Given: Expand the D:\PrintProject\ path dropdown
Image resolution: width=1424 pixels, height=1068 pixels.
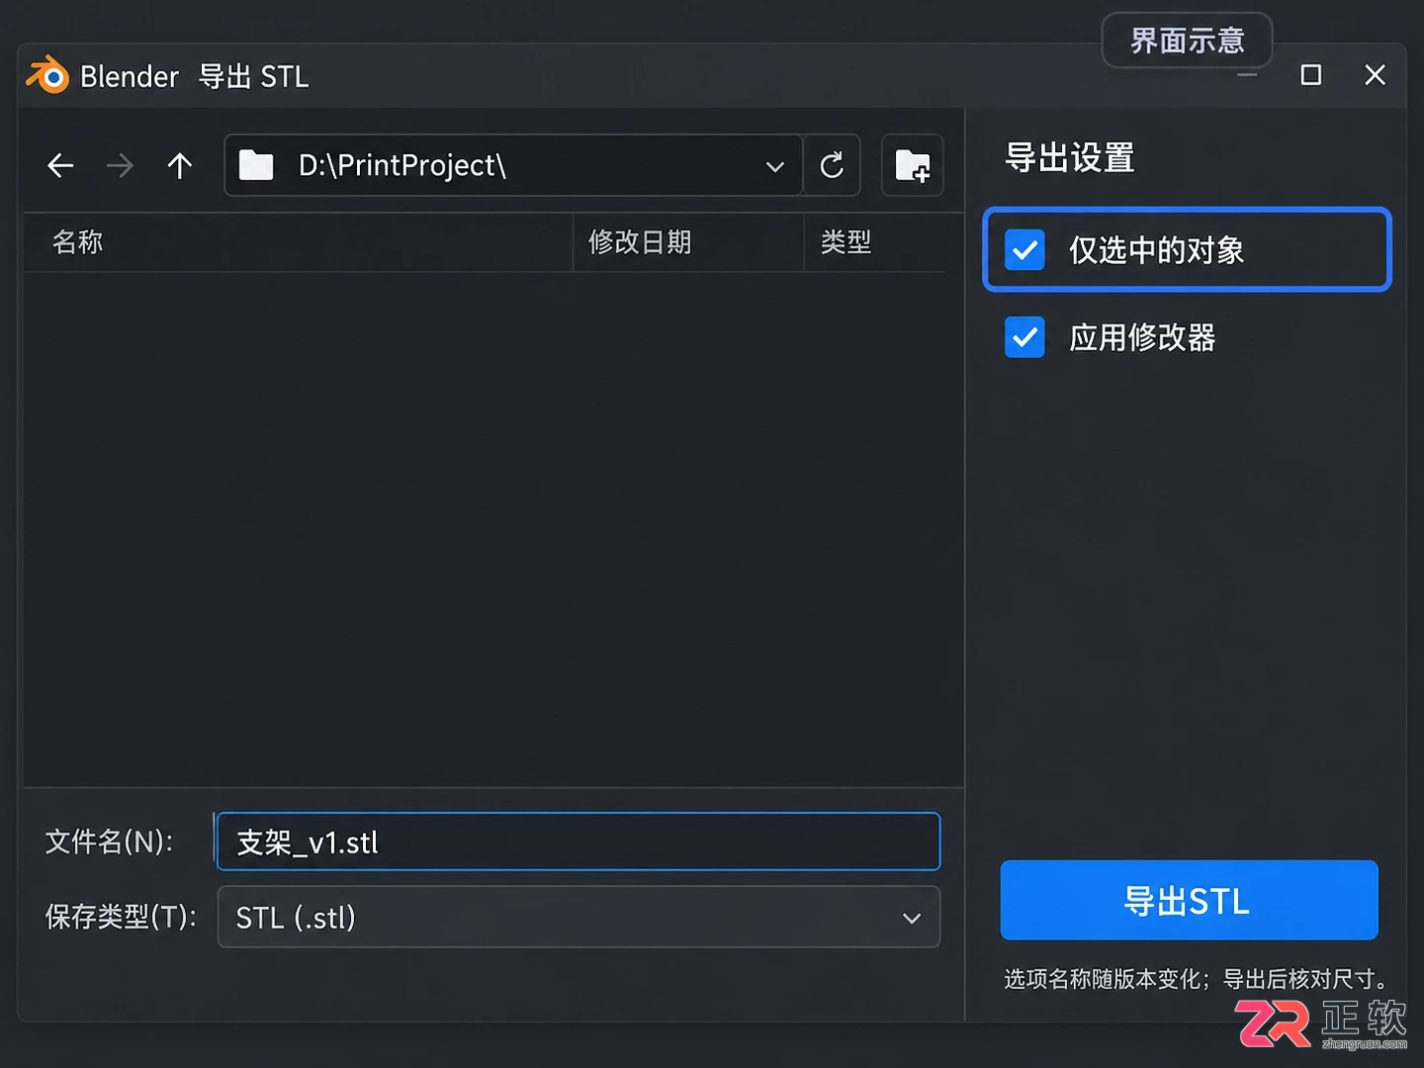Looking at the screenshot, I should [775, 166].
